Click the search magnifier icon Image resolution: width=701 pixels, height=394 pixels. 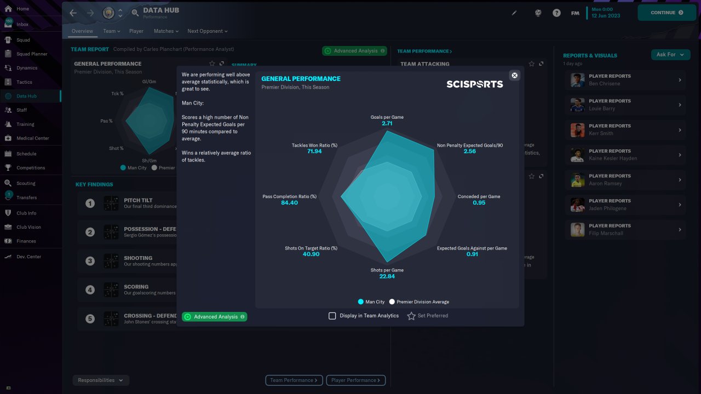coord(135,13)
